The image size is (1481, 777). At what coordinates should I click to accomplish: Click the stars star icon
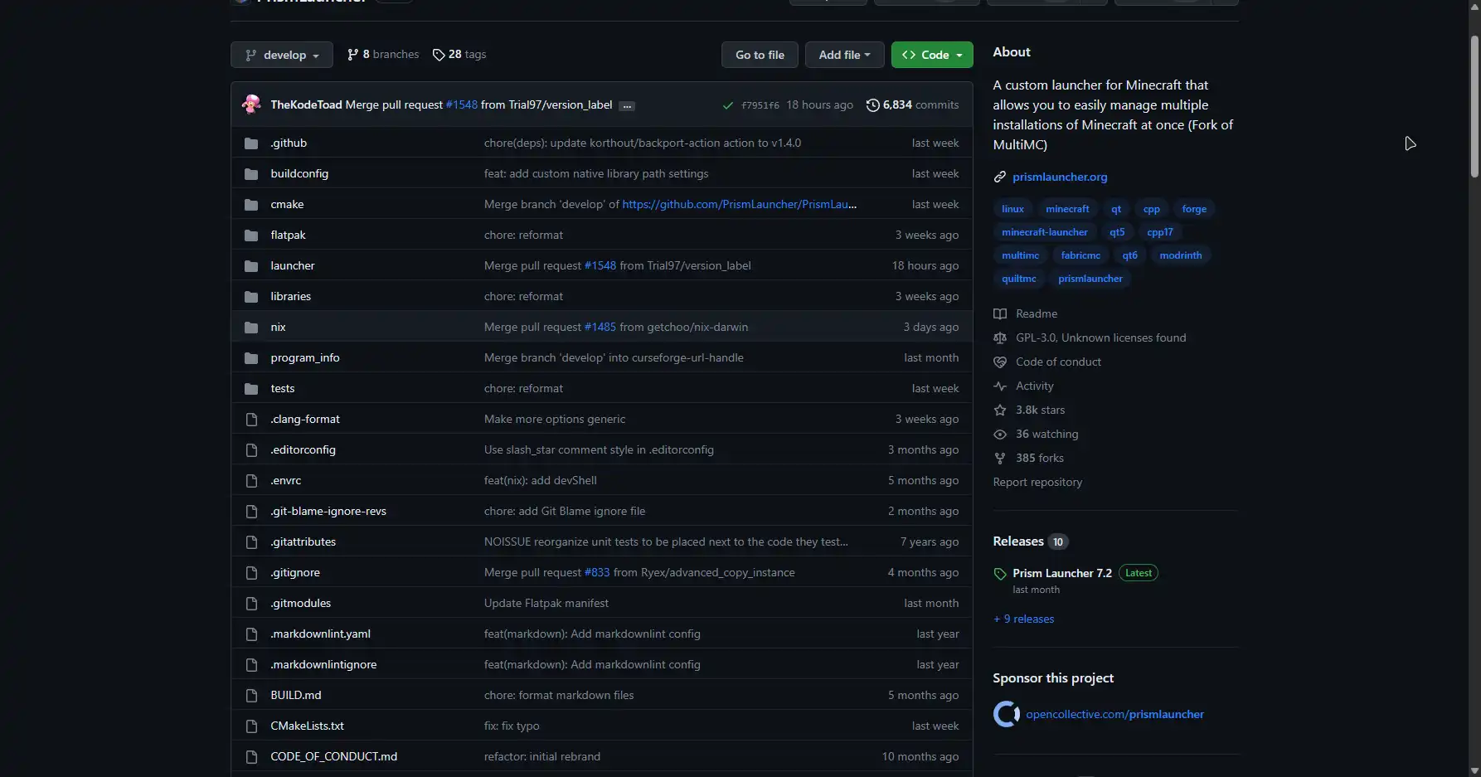(x=1000, y=410)
